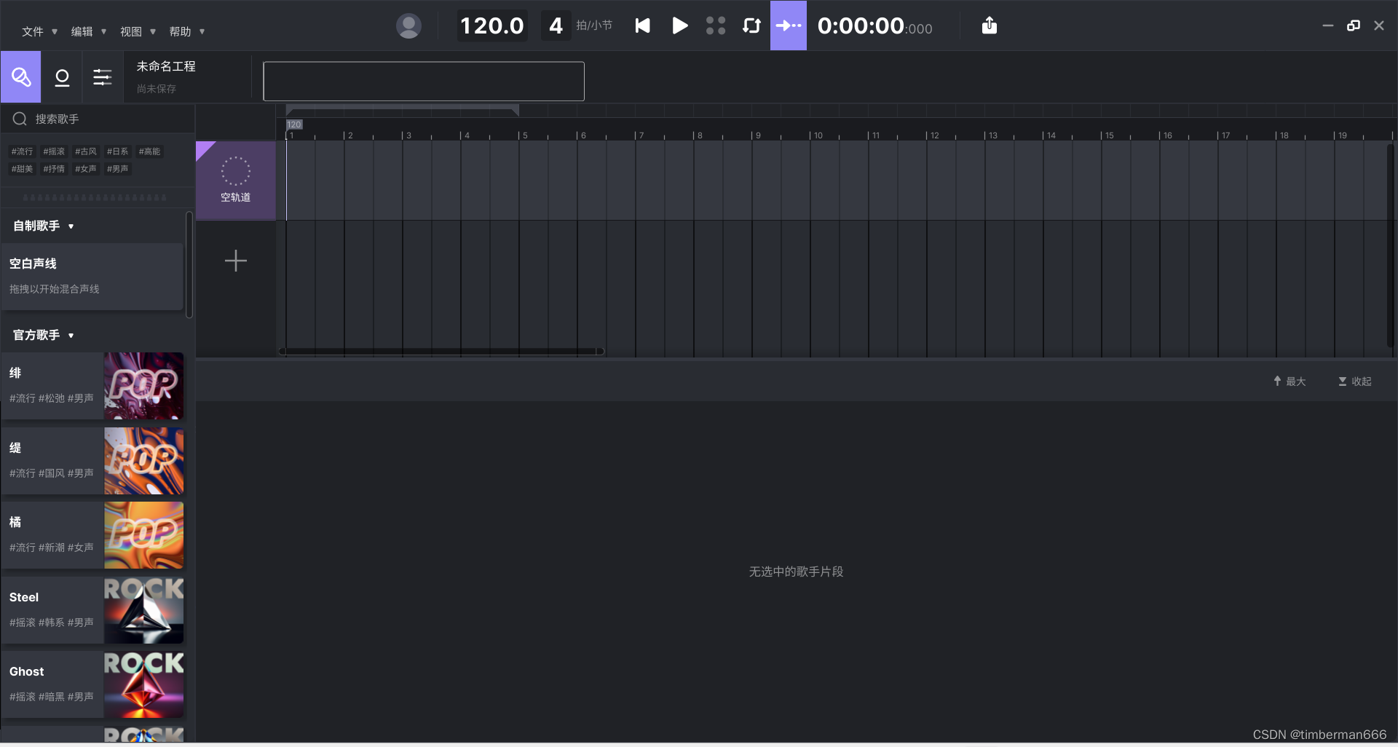The height and width of the screenshot is (747, 1398).
Task: Click the POP thumbnail of singer 绯
Action: pos(144,386)
